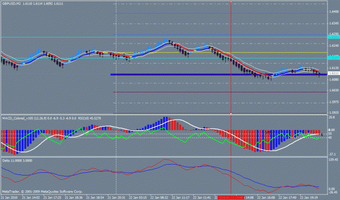Click the upper cyan price tag on scale
The width and height of the screenshot is (340, 200).
point(333,37)
